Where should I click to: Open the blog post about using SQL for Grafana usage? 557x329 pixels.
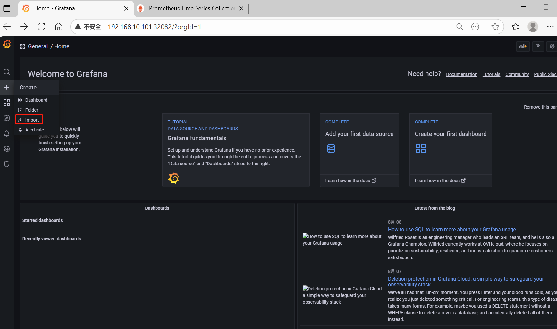tap(452, 230)
